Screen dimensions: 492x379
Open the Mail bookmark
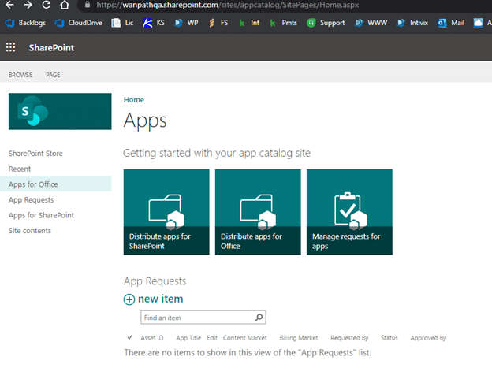451,23
